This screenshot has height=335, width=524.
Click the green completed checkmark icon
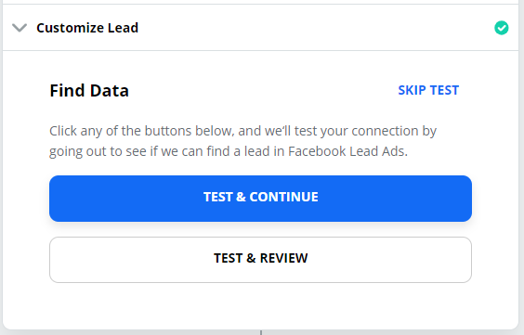[x=502, y=28]
